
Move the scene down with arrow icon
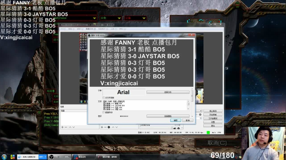click(73, 127)
